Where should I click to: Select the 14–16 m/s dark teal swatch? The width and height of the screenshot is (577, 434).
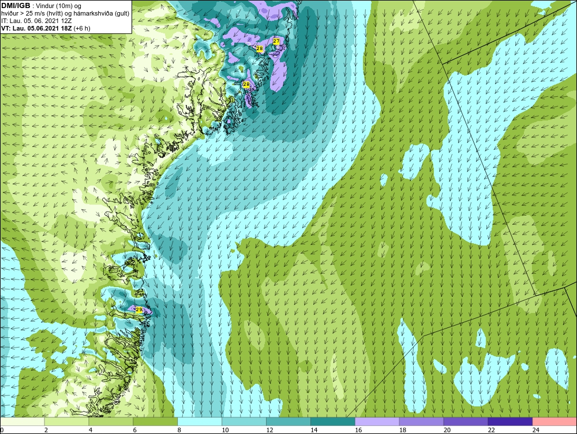point(333,421)
